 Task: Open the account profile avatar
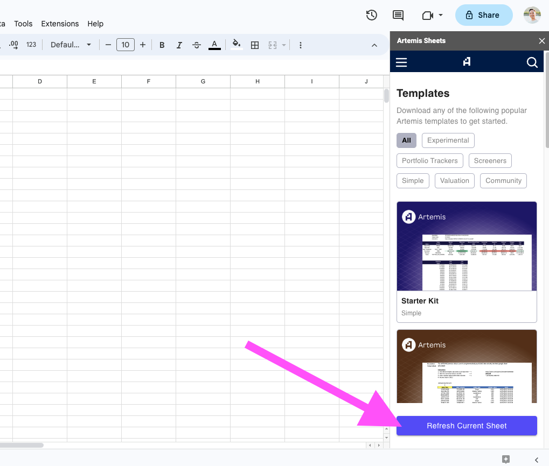click(x=532, y=15)
